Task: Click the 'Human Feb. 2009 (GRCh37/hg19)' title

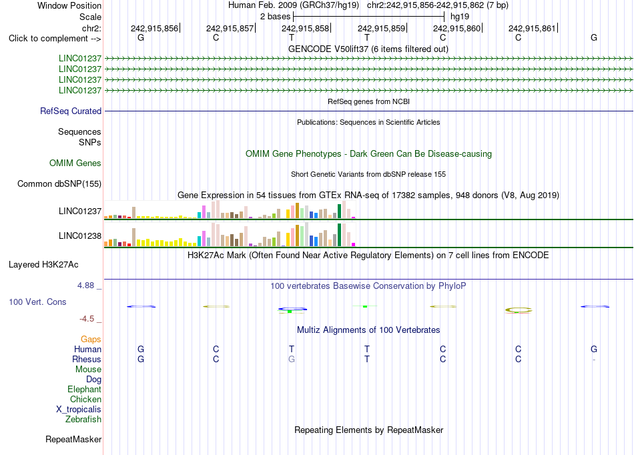Action: point(294,5)
